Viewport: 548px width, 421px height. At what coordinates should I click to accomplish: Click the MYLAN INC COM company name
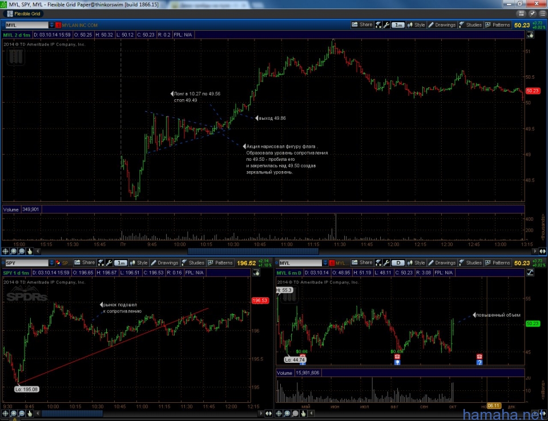point(80,25)
